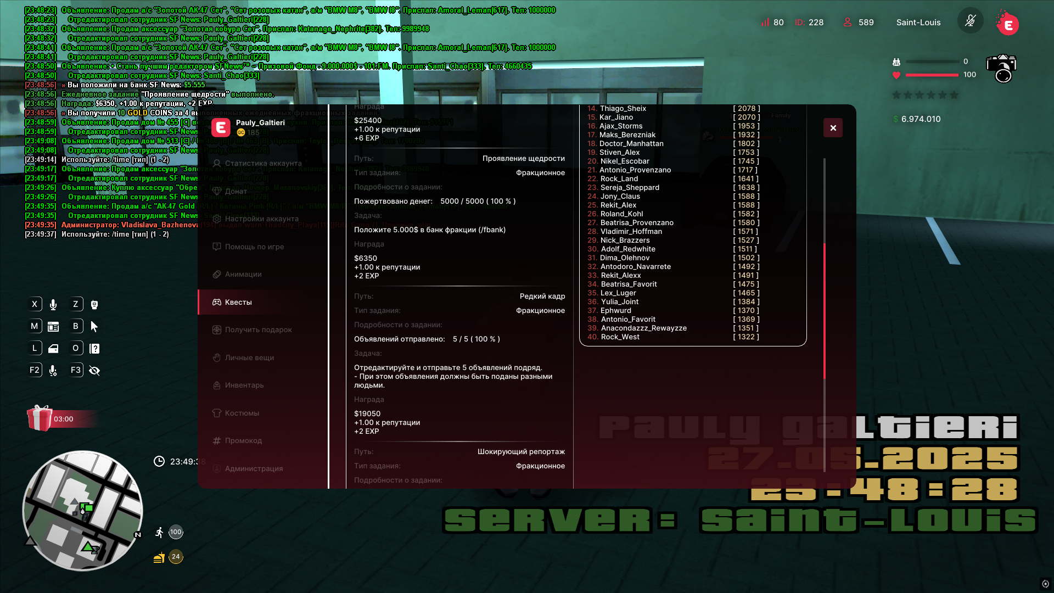Click the radio icon next to Z key
1054x593 pixels.
tap(94, 304)
